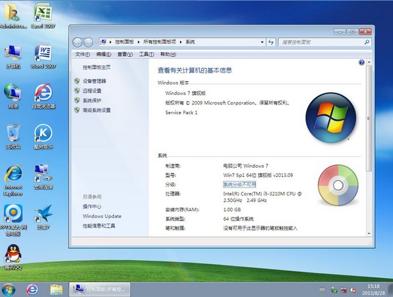This screenshot has height=297, width=393.
Task: Click the taskbar clock showing 15:18
Action: click(373, 290)
